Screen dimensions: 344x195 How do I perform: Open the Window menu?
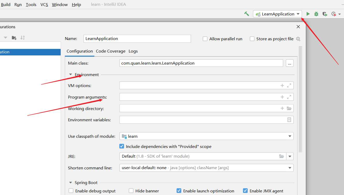[60, 4]
